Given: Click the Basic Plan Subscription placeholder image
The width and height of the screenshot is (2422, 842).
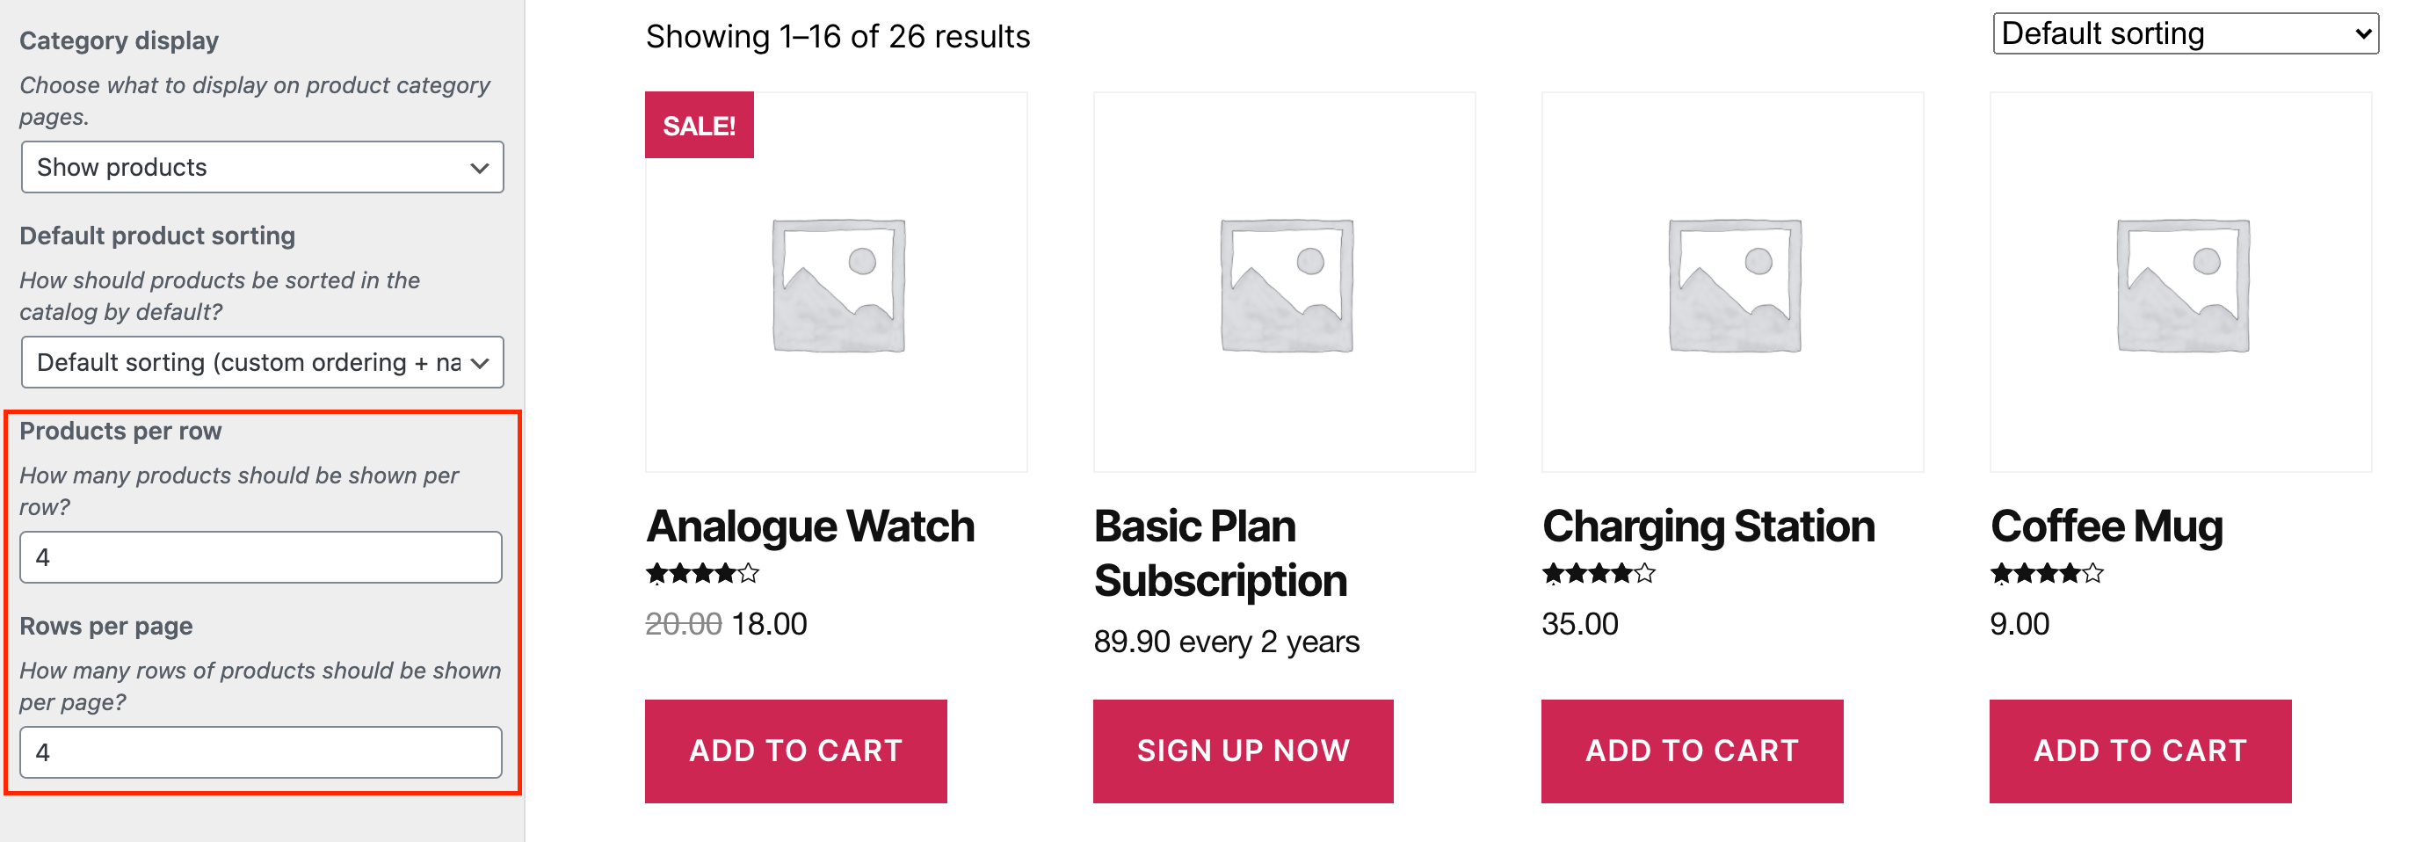Looking at the screenshot, I should [1284, 282].
